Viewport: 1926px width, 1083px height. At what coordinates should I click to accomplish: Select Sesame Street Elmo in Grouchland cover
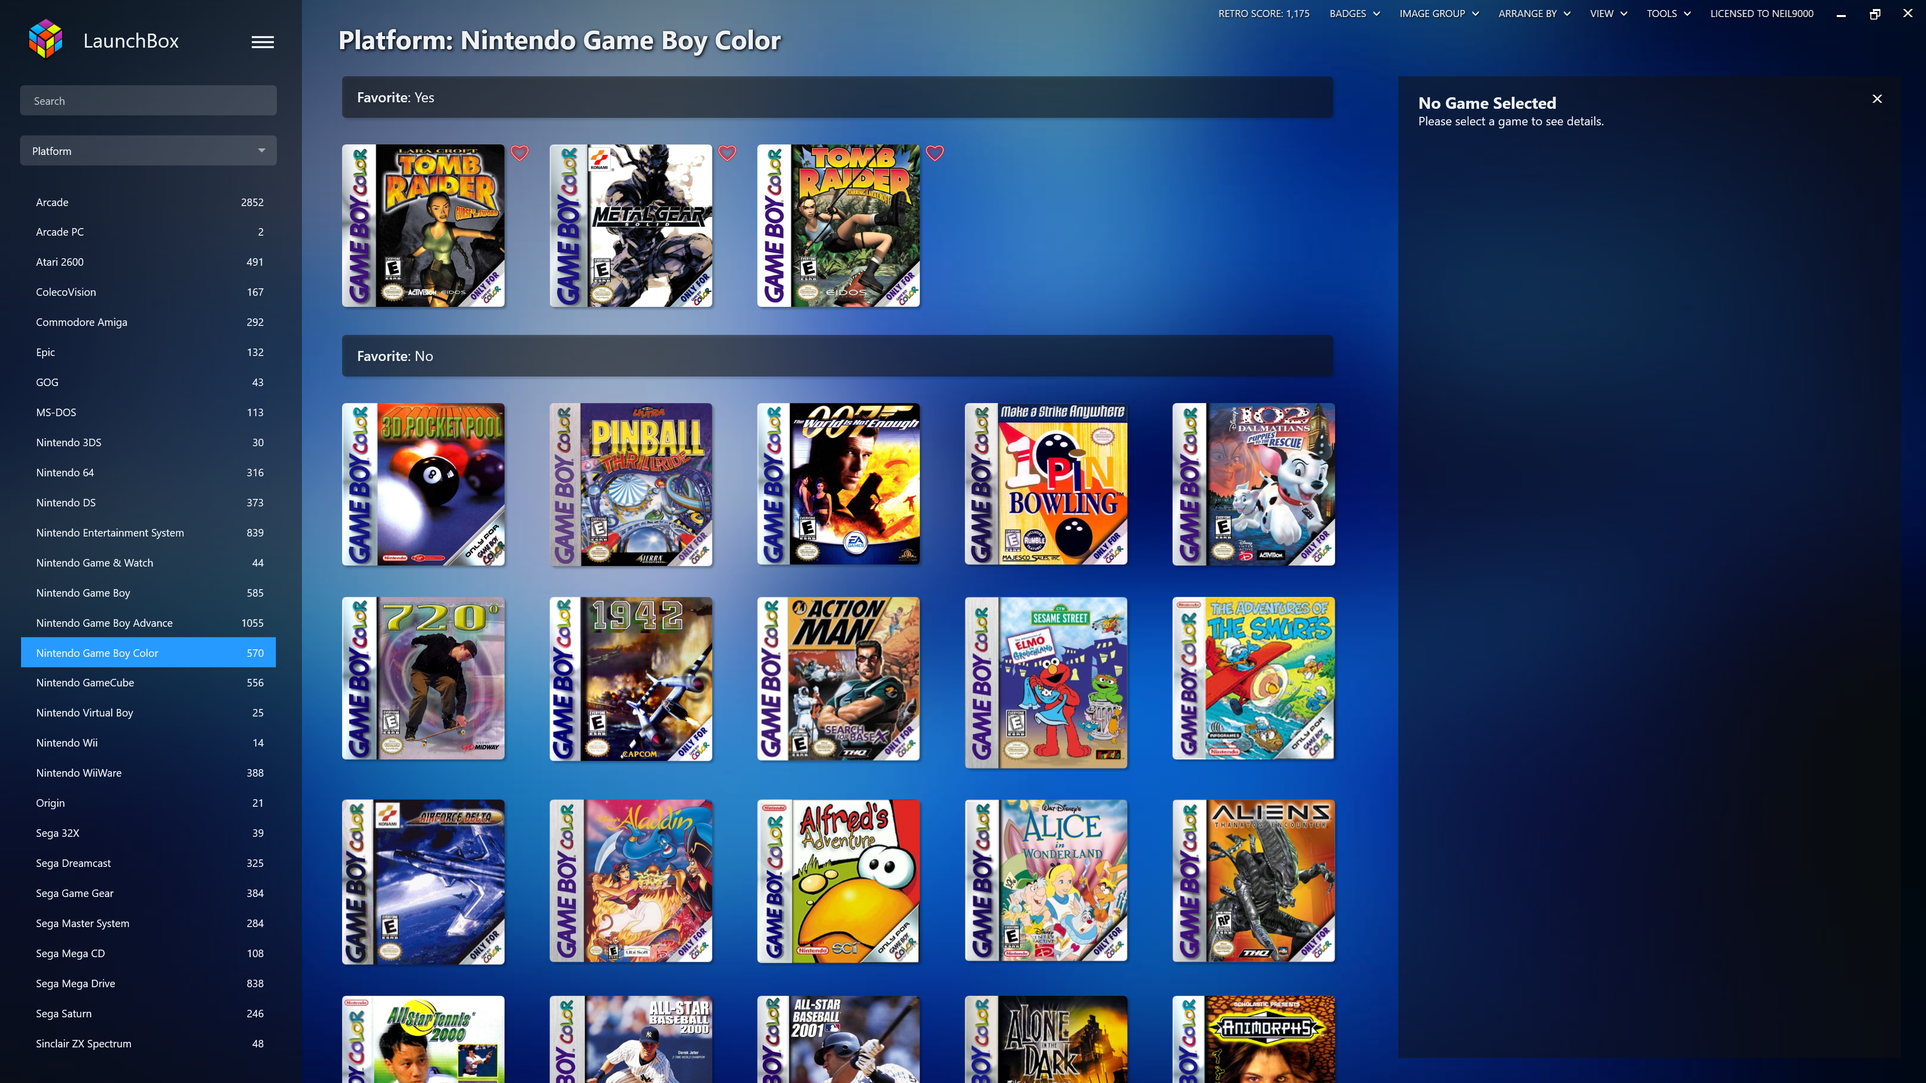tap(1046, 682)
